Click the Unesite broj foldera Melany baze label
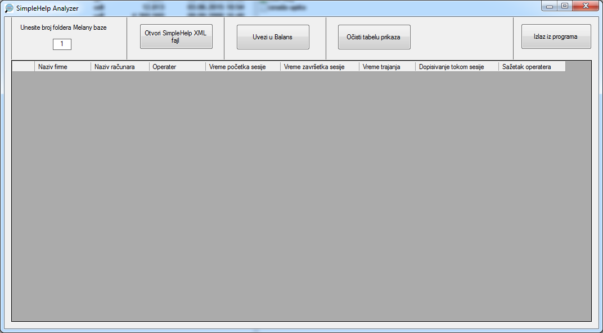603x333 pixels. 63,28
